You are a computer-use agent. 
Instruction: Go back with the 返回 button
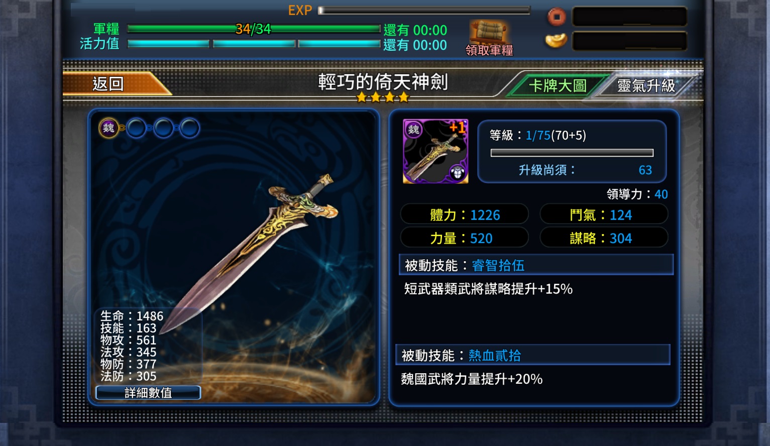116,83
